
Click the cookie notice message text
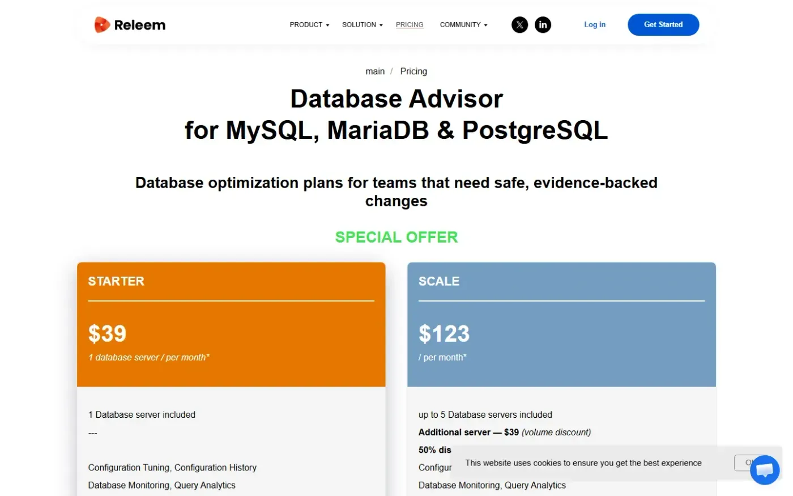point(583,463)
